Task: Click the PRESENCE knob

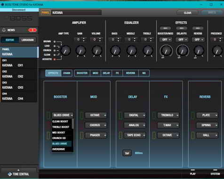Action: click(x=217, y=51)
